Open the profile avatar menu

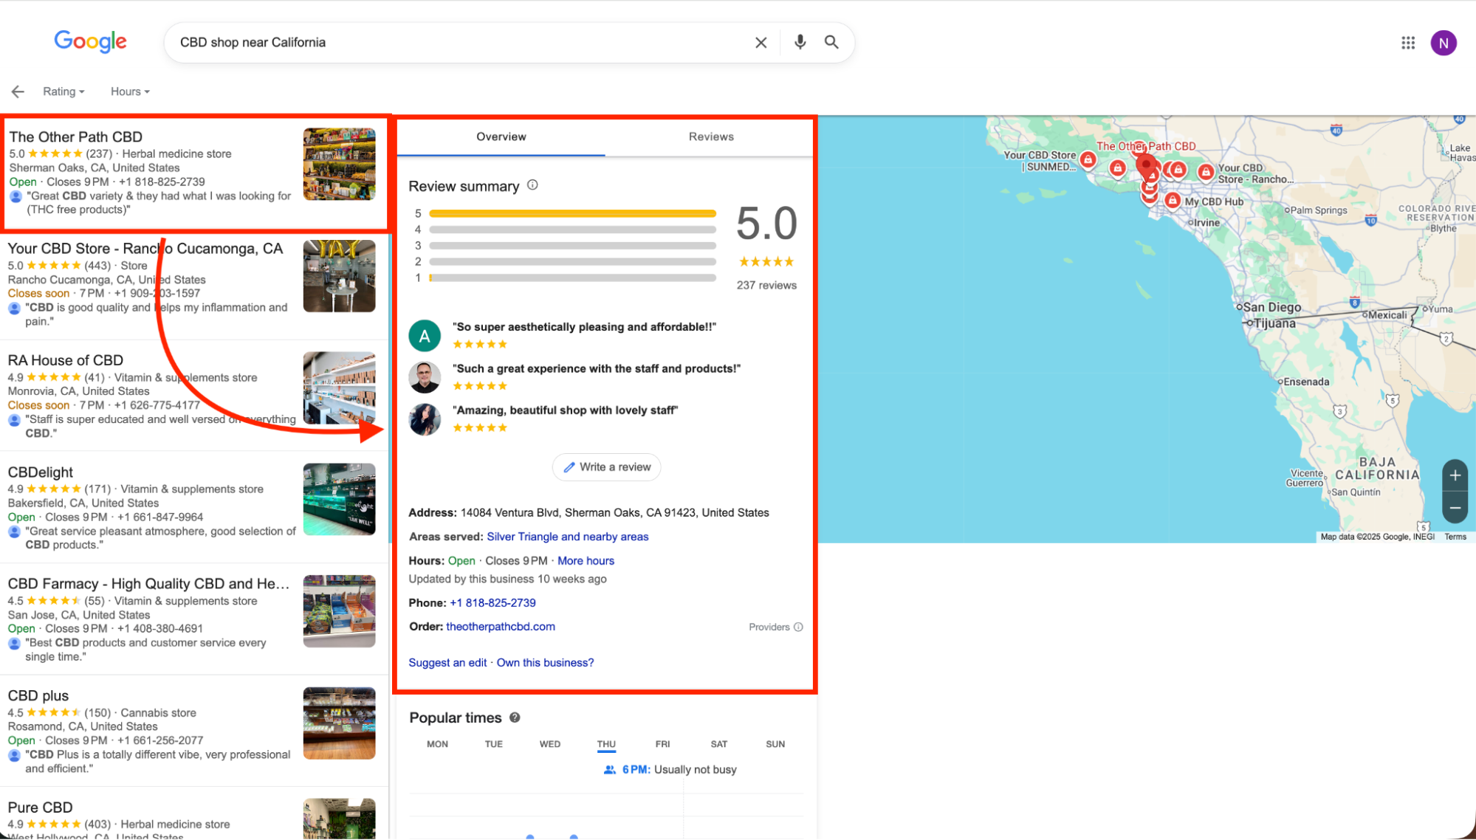[x=1444, y=42]
